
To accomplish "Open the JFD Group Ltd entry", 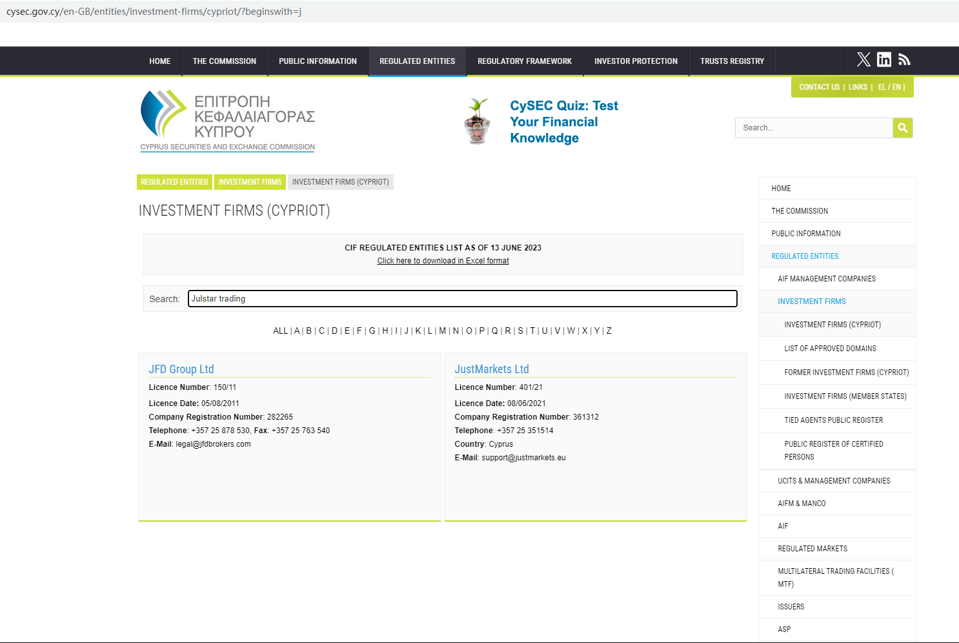I will click(181, 369).
